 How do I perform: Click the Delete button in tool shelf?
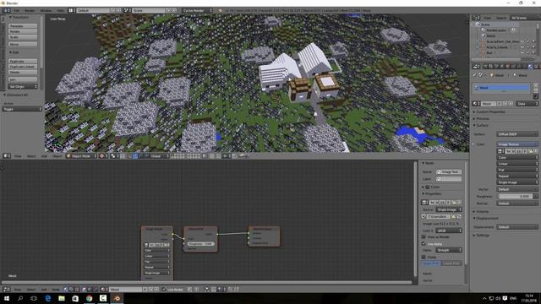click(x=23, y=72)
